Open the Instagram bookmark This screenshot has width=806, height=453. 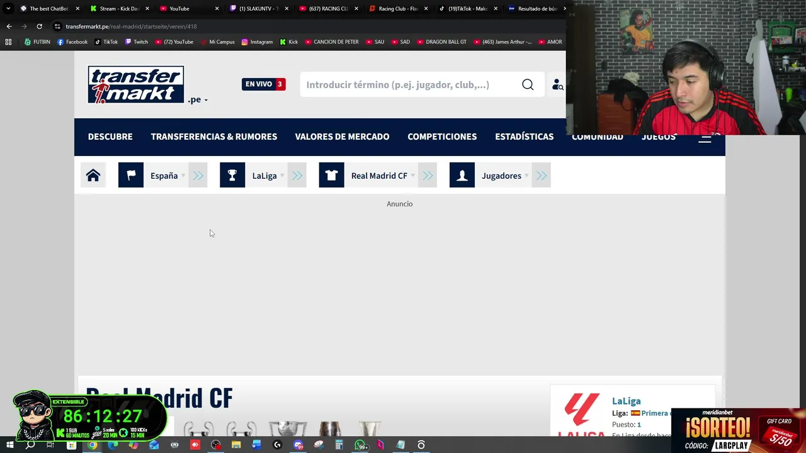[x=257, y=42]
